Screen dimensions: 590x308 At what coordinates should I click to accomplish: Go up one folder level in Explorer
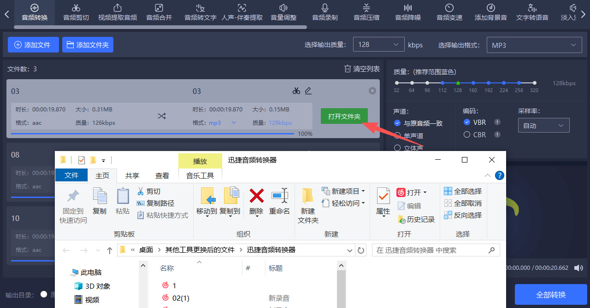tap(109, 250)
